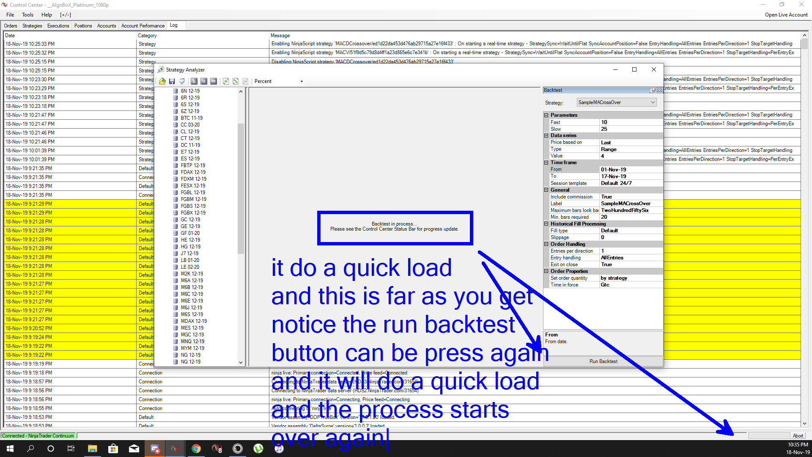Open Chrome from the Windows taskbar
The height and width of the screenshot is (457, 812).
(196, 449)
